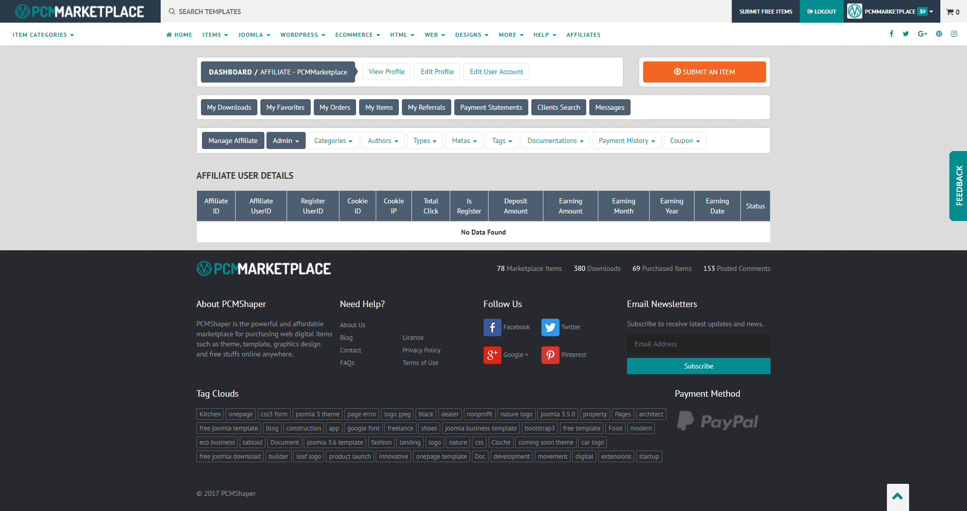This screenshot has width=967, height=511.
Task: Click the PayPal logo in footer
Action: (x=718, y=421)
